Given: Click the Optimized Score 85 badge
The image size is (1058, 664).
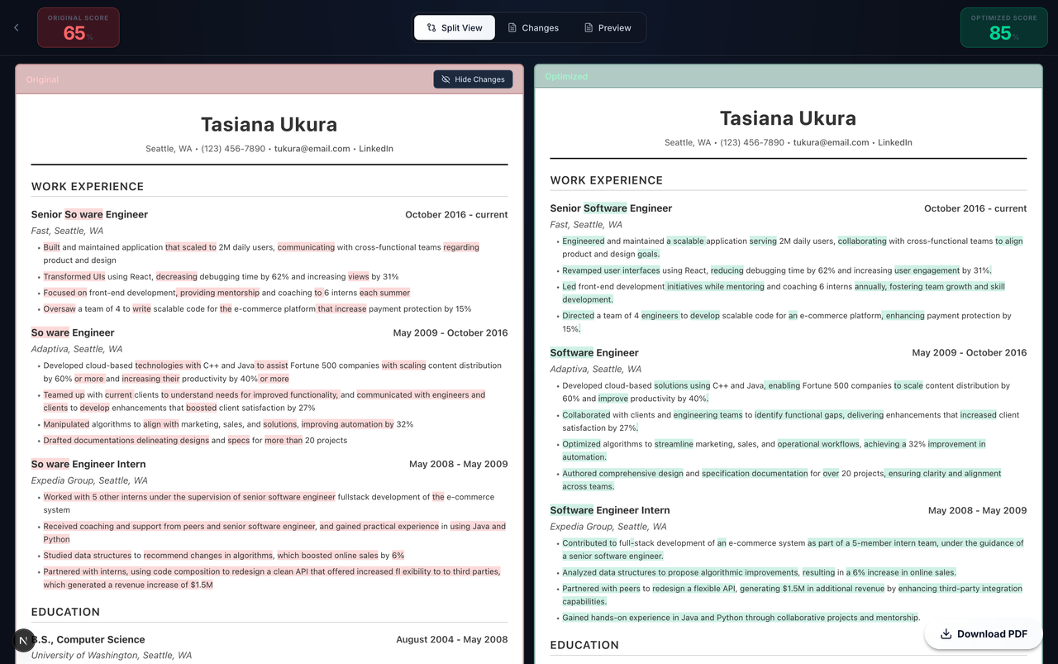Looking at the screenshot, I should (x=1003, y=27).
